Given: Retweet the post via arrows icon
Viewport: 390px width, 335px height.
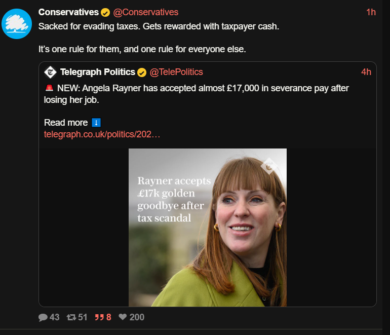Looking at the screenshot, I should click(x=71, y=317).
